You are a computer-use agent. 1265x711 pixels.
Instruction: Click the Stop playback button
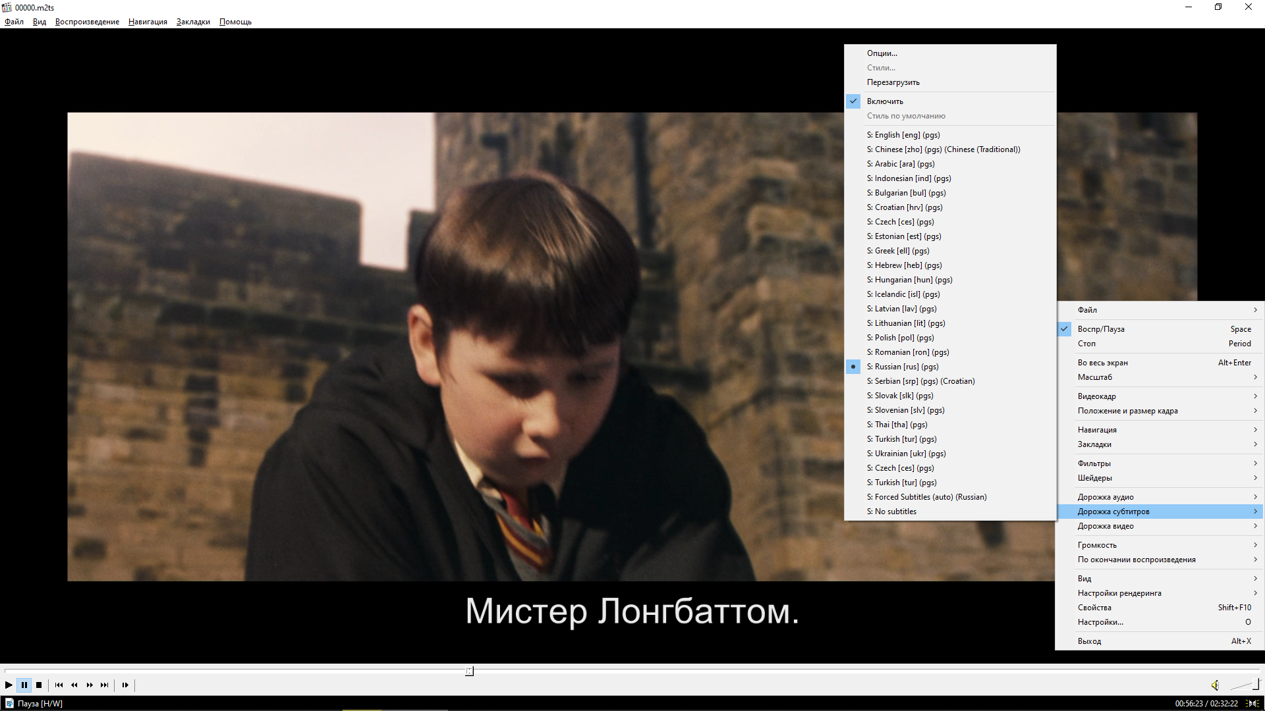(x=39, y=685)
